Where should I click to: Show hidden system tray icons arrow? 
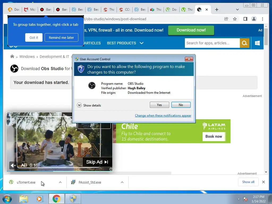(239, 199)
